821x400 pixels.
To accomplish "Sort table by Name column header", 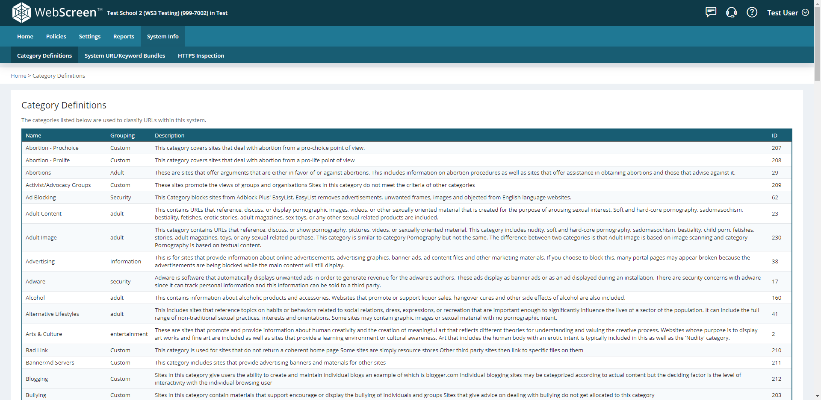I will (33, 136).
